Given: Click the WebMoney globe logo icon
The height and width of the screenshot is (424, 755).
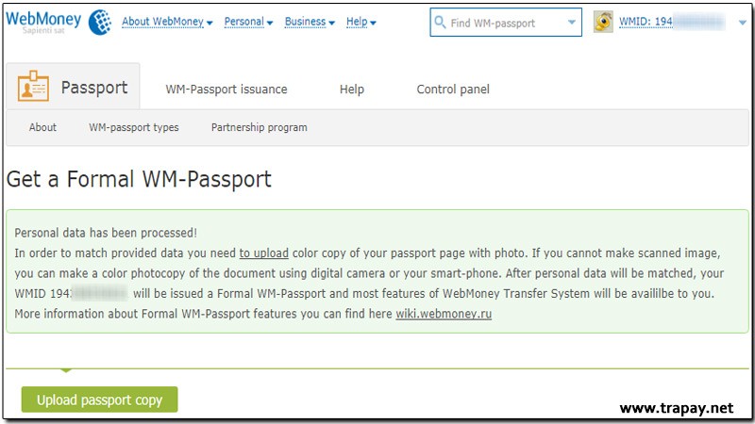Looking at the screenshot, I should pyautogui.click(x=100, y=21).
